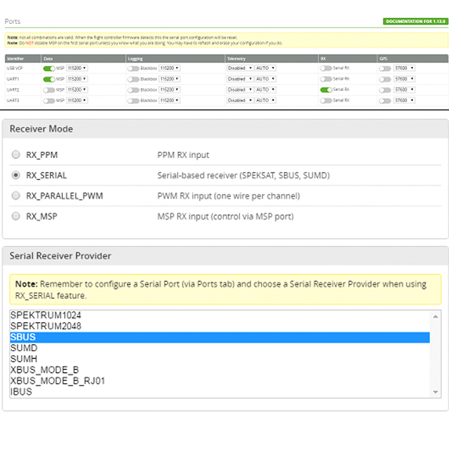Viewport: 449px width, 449px height.
Task: Open Blackbox baud rate dropdown for USB VCP
Action: [x=169, y=68]
